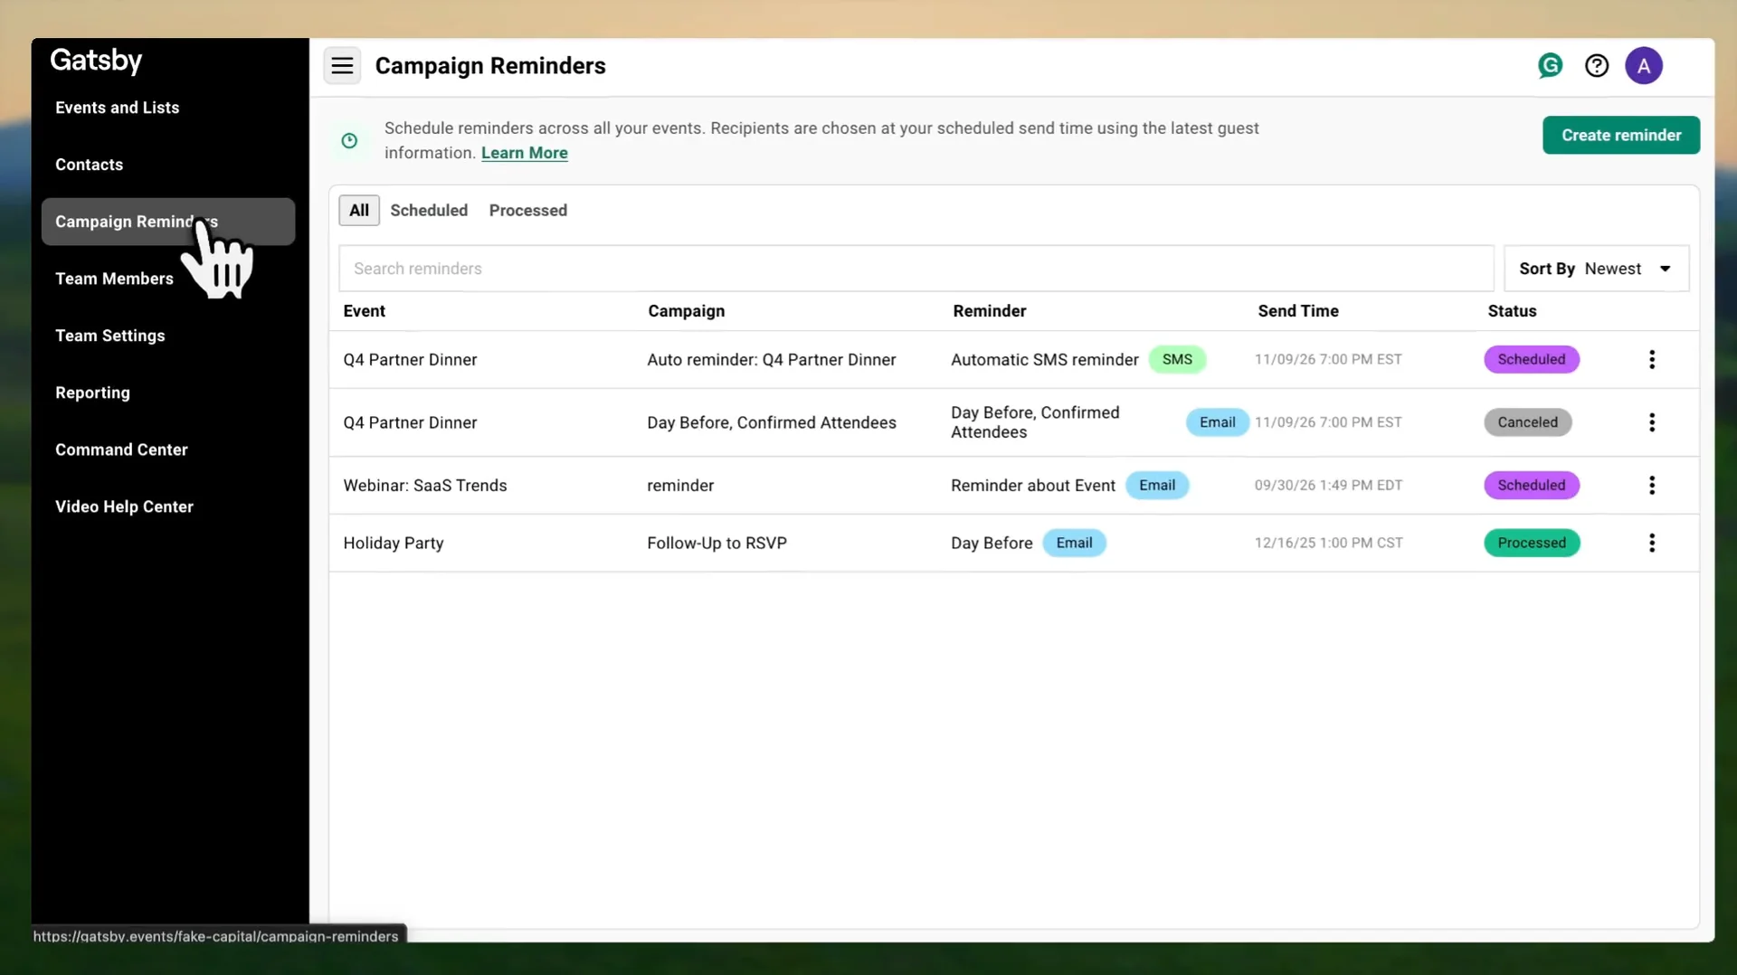Click the Follow-Up to RSVP campaign cell

click(x=717, y=543)
